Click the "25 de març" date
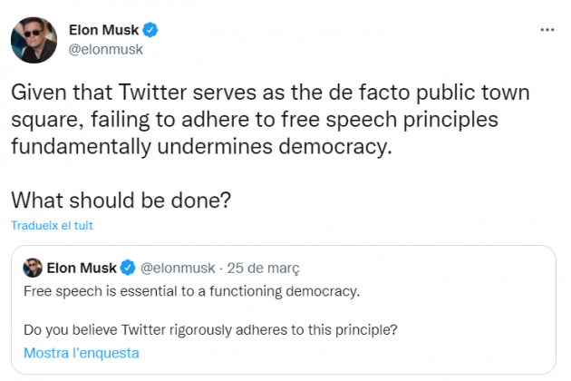 pyautogui.click(x=266, y=269)
